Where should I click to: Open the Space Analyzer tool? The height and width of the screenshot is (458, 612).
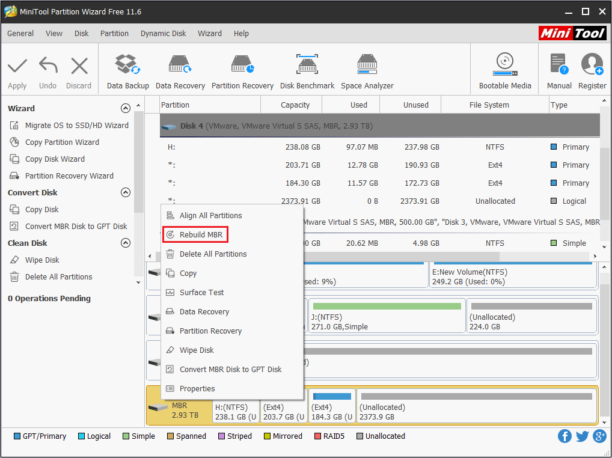pyautogui.click(x=367, y=72)
